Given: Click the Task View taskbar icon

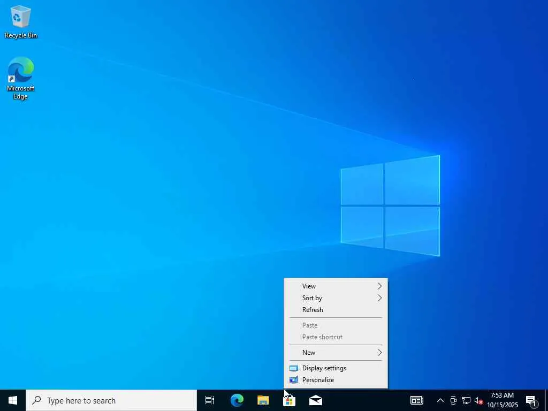Looking at the screenshot, I should tap(210, 400).
